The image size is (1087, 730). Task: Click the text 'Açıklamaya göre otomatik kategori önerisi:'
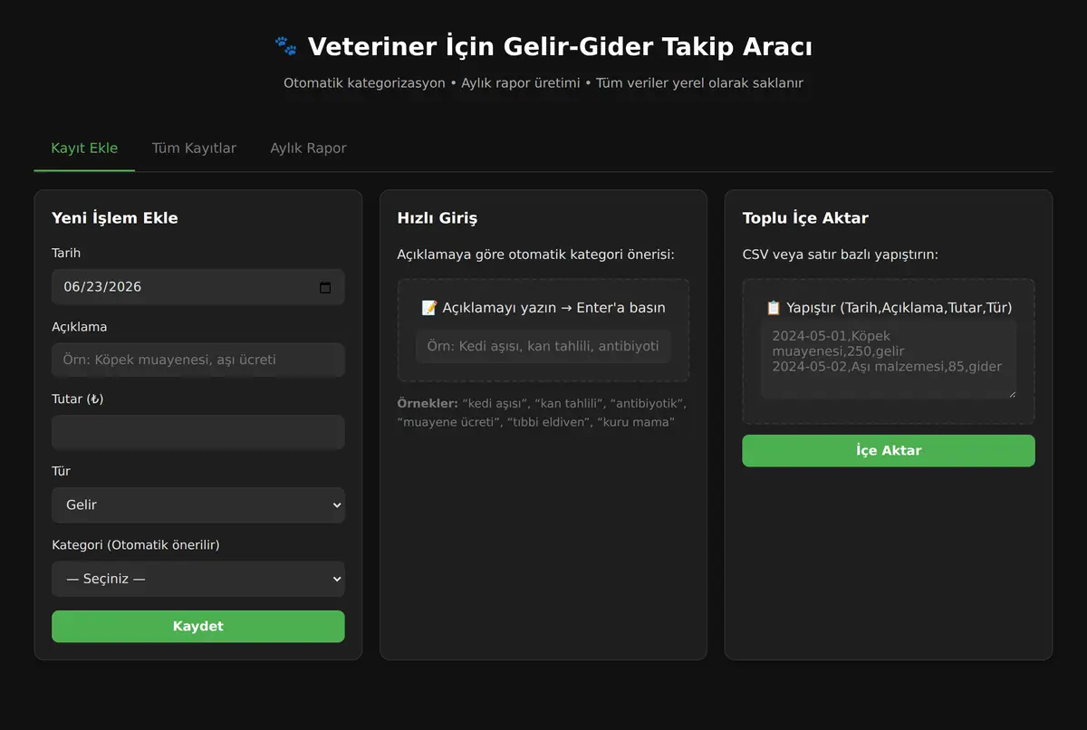point(535,255)
